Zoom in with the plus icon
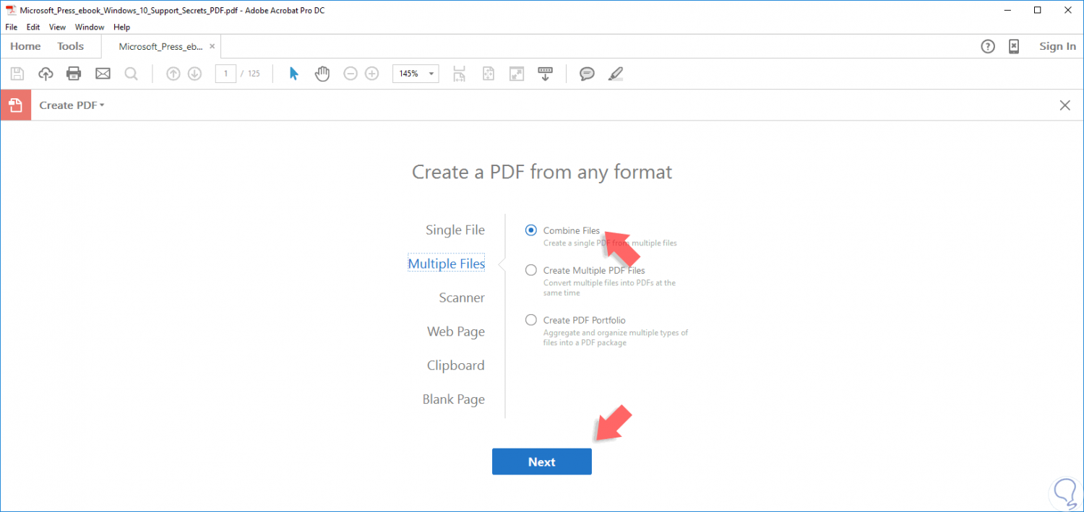This screenshot has height=512, width=1084. (x=371, y=74)
